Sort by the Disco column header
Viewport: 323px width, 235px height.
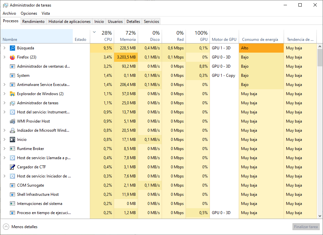point(150,36)
